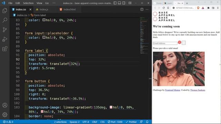Viewport: 221px width, 124px height.
Task: Open the Selection menu
Action: (x=28, y=3)
